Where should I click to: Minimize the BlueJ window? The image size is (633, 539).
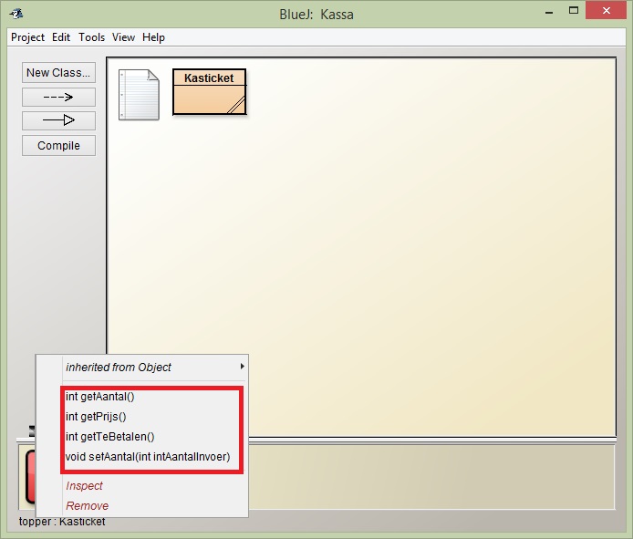548,12
